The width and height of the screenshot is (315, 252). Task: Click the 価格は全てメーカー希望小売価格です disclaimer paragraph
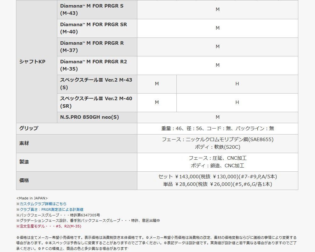pos(156,243)
